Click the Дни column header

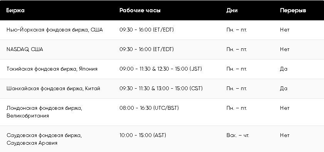232,10
